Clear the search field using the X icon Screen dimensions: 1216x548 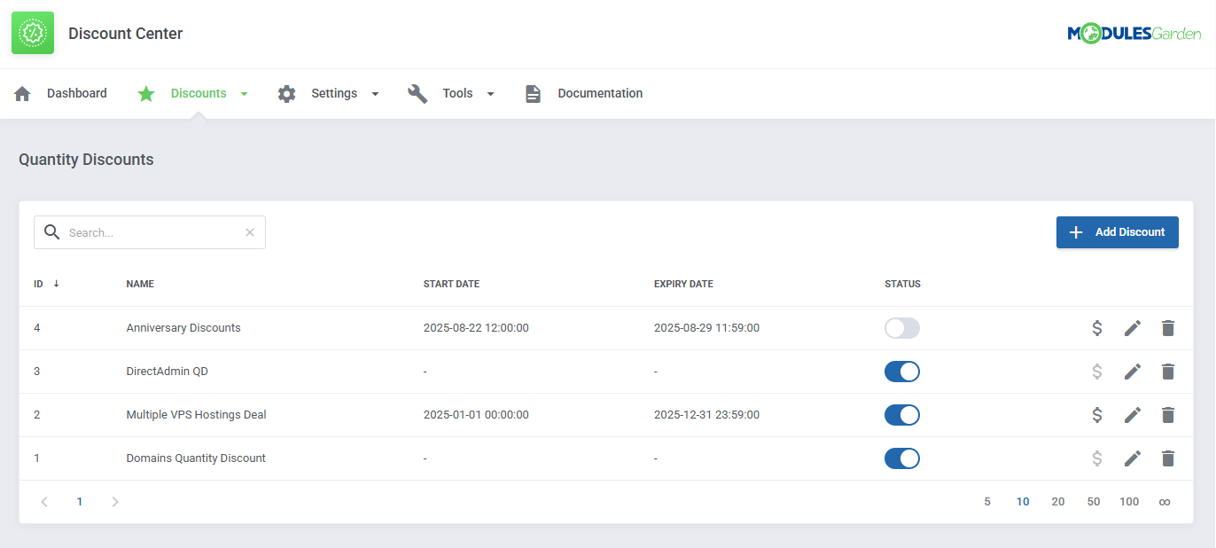click(x=249, y=231)
